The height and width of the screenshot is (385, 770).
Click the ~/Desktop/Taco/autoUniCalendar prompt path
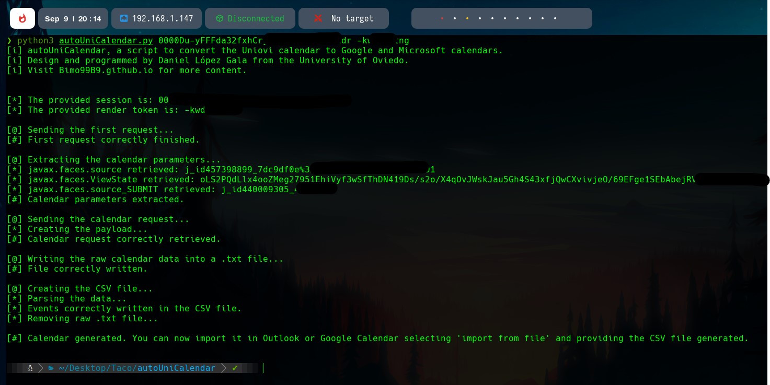tap(137, 368)
